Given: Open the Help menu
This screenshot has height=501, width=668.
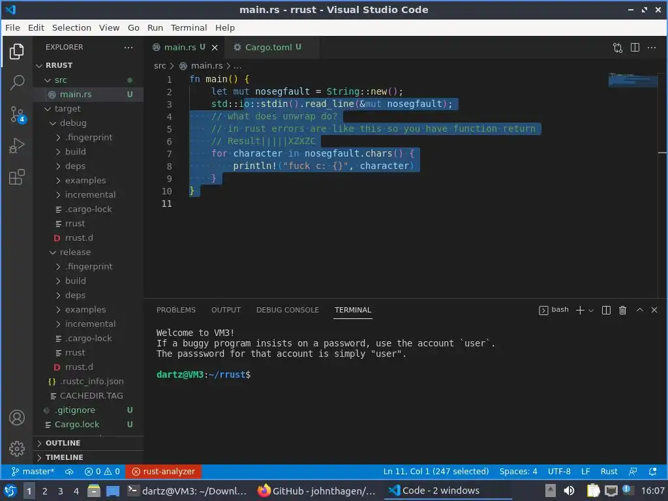Looking at the screenshot, I should [x=225, y=27].
